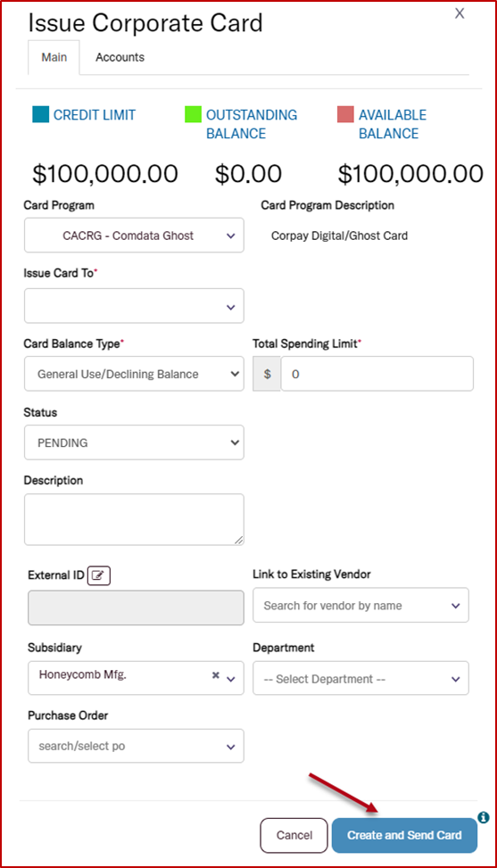Click the green Outstanding Balance swatch
The width and height of the screenshot is (497, 868).
tap(193, 114)
